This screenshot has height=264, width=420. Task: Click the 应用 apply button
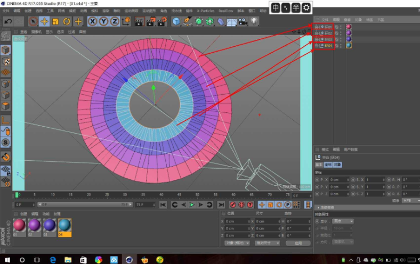pyautogui.click(x=297, y=243)
